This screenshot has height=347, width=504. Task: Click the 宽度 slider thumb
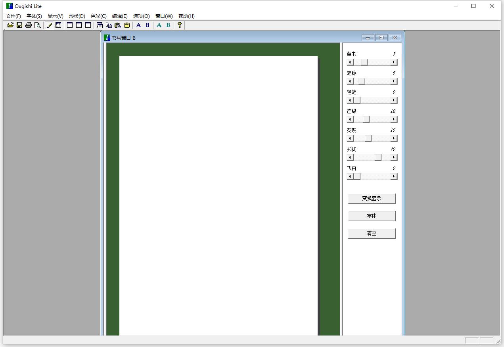pyautogui.click(x=368, y=138)
